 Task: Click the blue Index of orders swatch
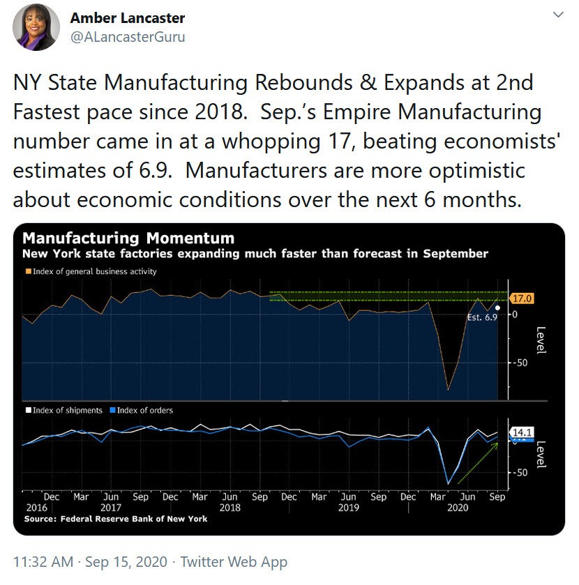point(113,410)
